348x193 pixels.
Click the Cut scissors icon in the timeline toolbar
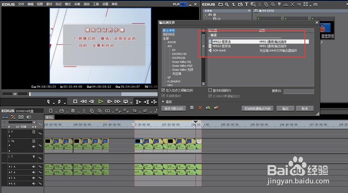click(84, 111)
